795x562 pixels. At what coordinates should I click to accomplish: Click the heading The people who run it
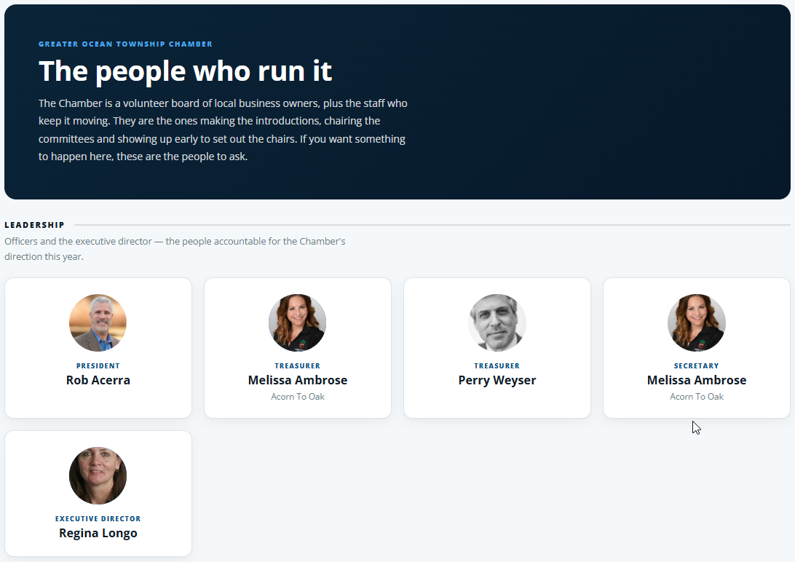tap(185, 71)
